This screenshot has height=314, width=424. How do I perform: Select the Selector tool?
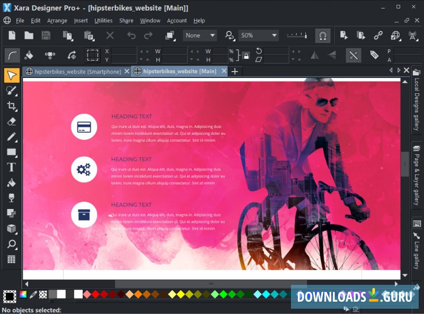tap(12, 75)
